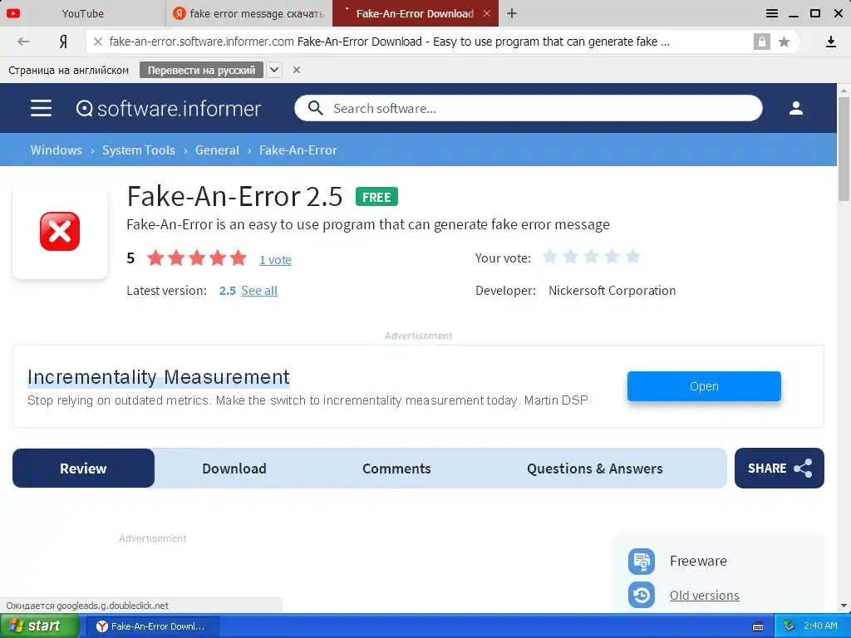This screenshot has width=851, height=638.
Task: Click the Freeware license icon
Action: (642, 561)
